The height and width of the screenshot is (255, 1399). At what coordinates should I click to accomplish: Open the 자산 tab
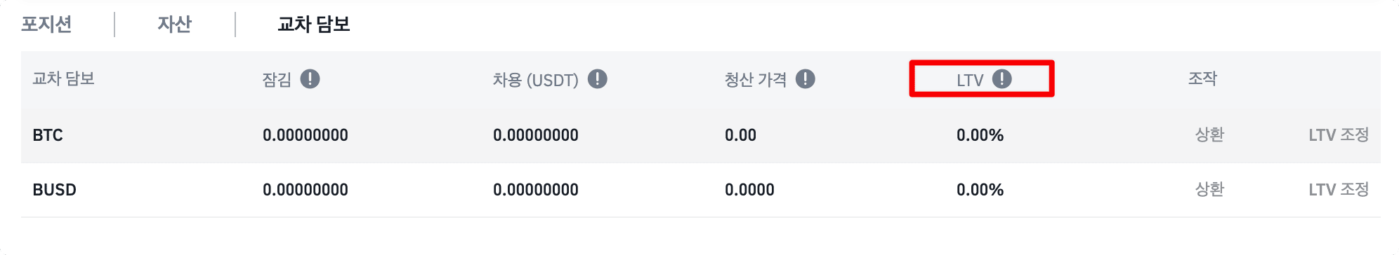pyautogui.click(x=174, y=25)
